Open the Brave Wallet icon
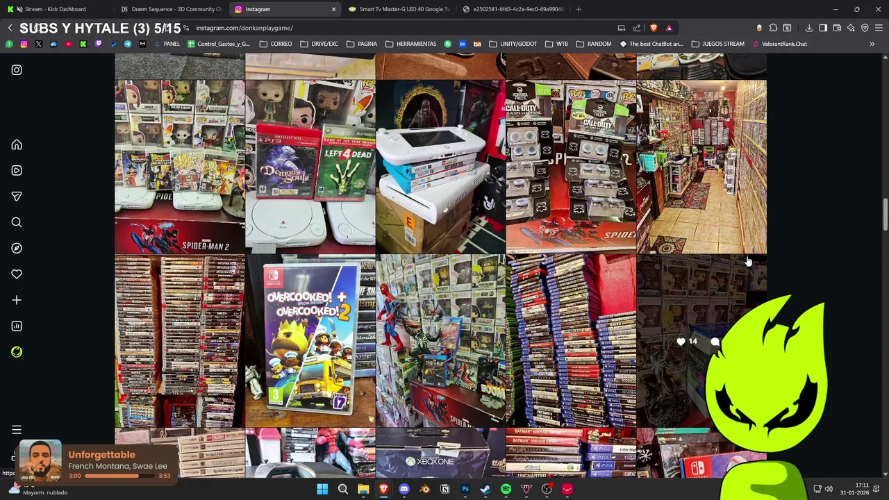 click(837, 28)
